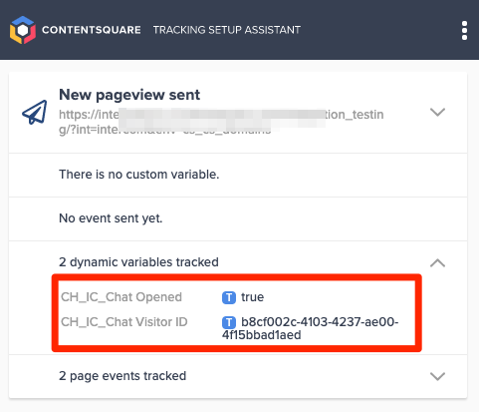
Task: Click the blurred pageview URL text
Action: tap(221, 122)
